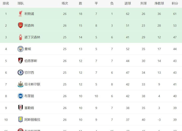The width and height of the screenshot is (182, 131).
Task: Click the 净胜球 column header
Action: 159,3
